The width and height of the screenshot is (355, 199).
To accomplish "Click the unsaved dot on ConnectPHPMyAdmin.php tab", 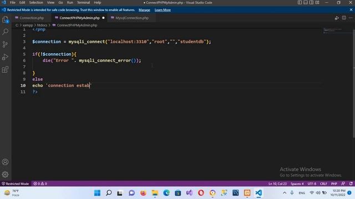I will [104, 18].
